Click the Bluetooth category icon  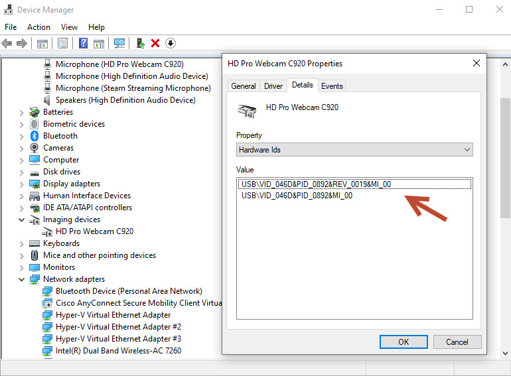35,136
